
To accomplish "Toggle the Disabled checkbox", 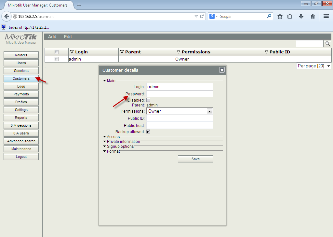I will (x=148, y=100).
